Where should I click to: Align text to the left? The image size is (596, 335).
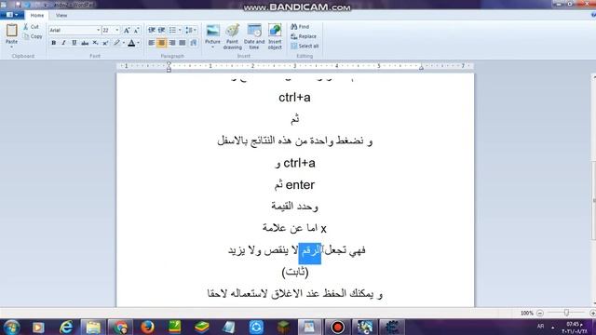[151, 43]
